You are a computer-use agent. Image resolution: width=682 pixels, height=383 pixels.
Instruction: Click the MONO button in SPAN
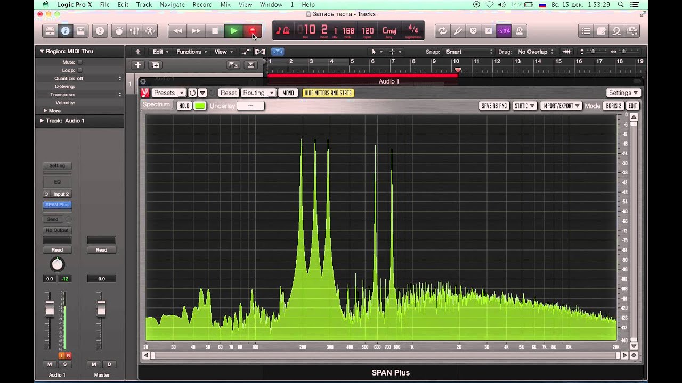[288, 93]
